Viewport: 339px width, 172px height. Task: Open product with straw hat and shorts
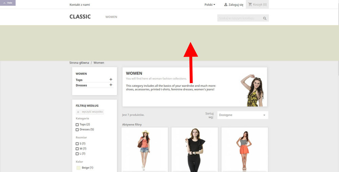point(145,150)
